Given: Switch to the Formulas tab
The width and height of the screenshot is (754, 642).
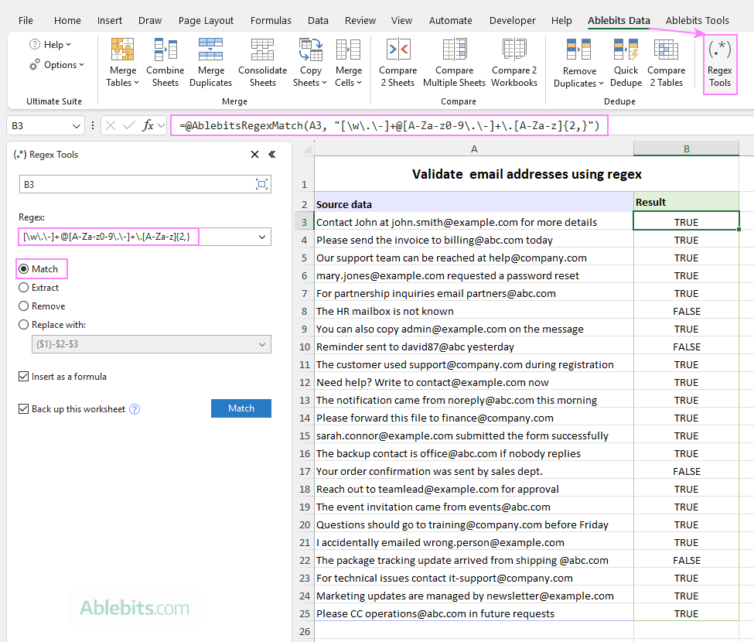Looking at the screenshot, I should pos(271,21).
